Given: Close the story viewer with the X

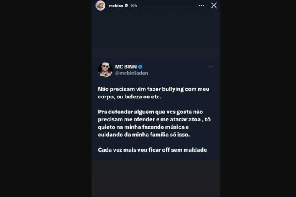Looking at the screenshot, I should pyautogui.click(x=214, y=6).
